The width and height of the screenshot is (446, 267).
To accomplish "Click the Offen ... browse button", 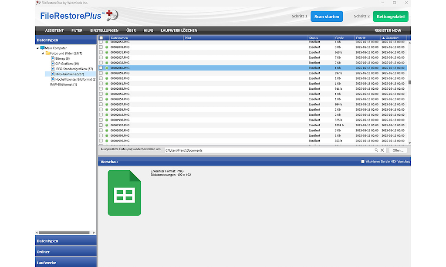I will pyautogui.click(x=398, y=150).
